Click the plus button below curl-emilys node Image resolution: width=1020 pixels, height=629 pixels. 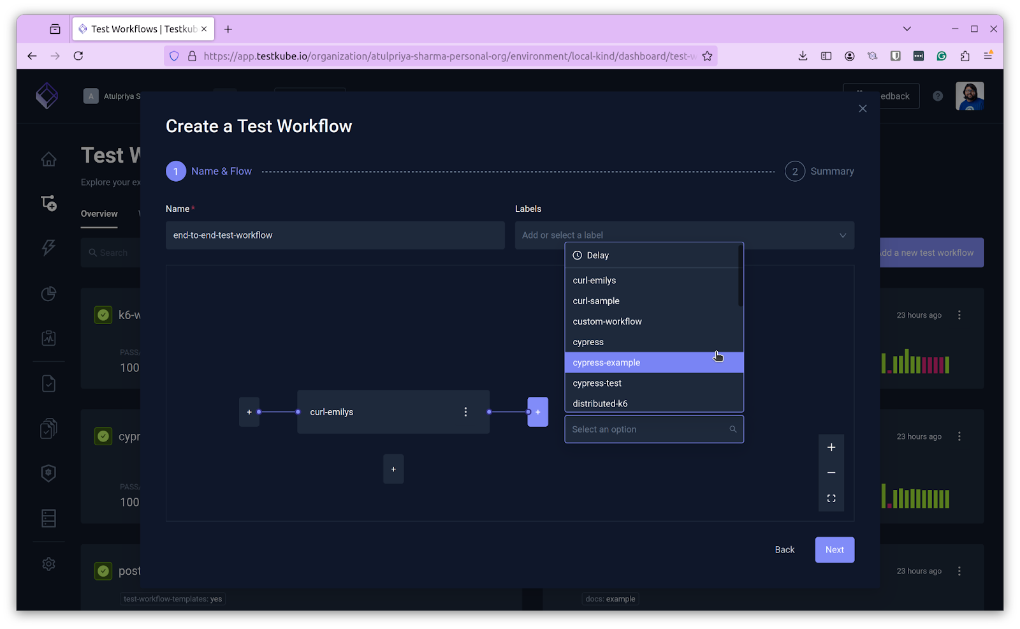point(393,470)
